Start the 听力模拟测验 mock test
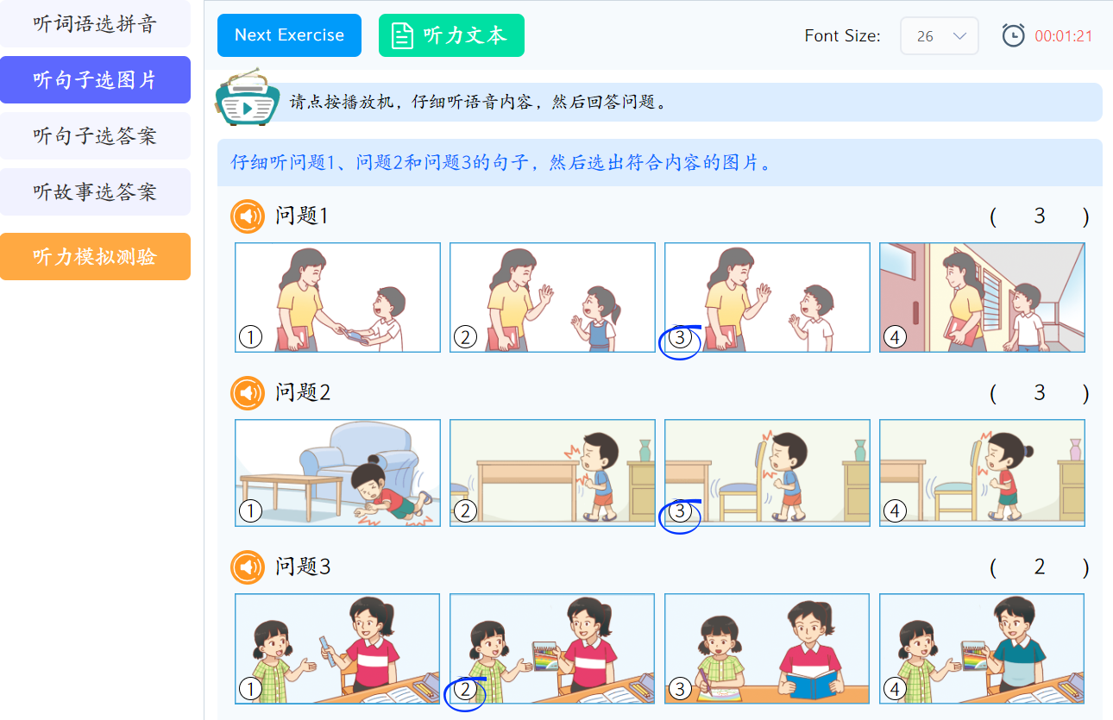This screenshot has width=1113, height=720. [x=95, y=257]
